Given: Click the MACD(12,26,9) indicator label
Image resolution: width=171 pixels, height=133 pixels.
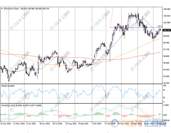Looking at the screenshot, I should tap(8, 105).
